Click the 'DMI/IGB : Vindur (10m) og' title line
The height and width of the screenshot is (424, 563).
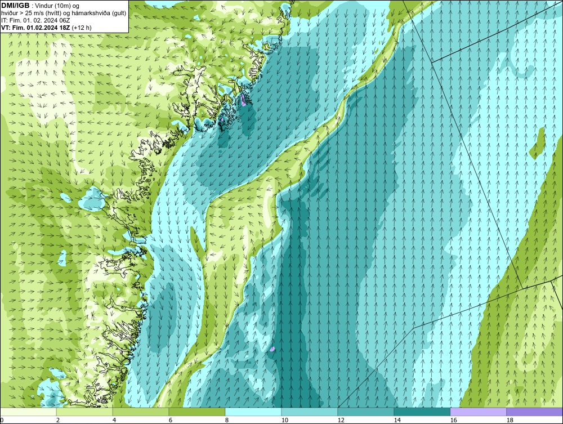point(41,6)
